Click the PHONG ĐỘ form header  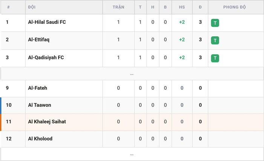point(235,7)
